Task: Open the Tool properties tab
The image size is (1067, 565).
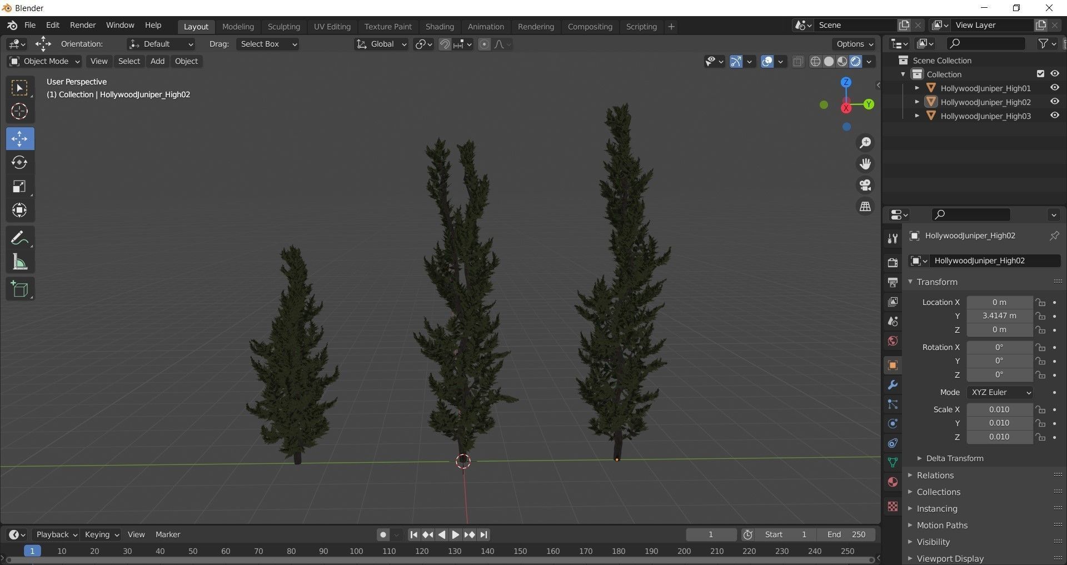Action: [x=893, y=238]
